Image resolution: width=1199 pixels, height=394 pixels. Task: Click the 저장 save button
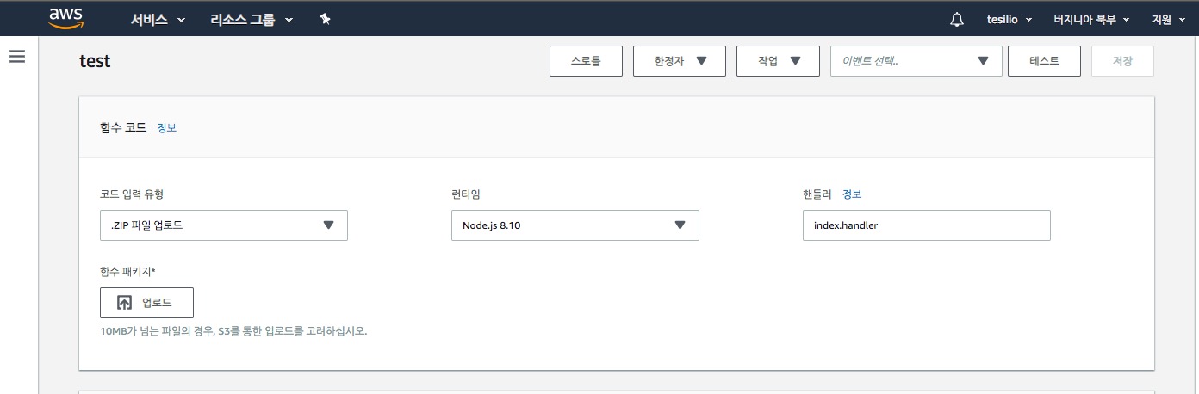click(x=1122, y=61)
